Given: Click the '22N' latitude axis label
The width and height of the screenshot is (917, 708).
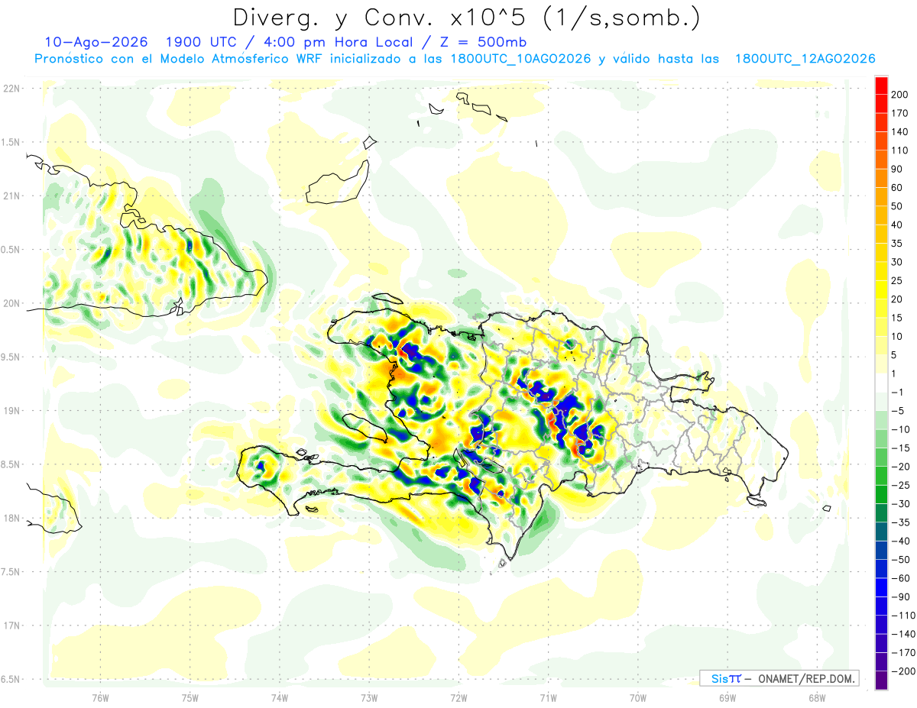Looking at the screenshot, I should click(x=11, y=89).
